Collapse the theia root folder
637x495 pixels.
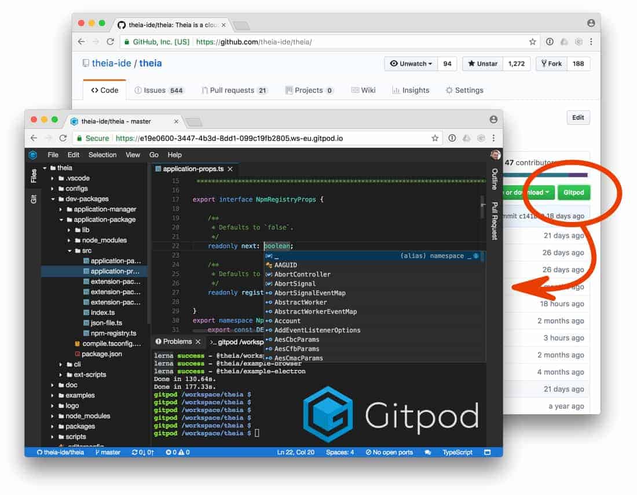(x=45, y=168)
